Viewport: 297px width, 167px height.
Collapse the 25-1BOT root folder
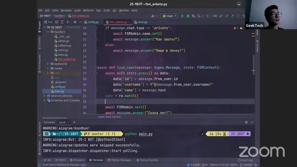pos(45,27)
